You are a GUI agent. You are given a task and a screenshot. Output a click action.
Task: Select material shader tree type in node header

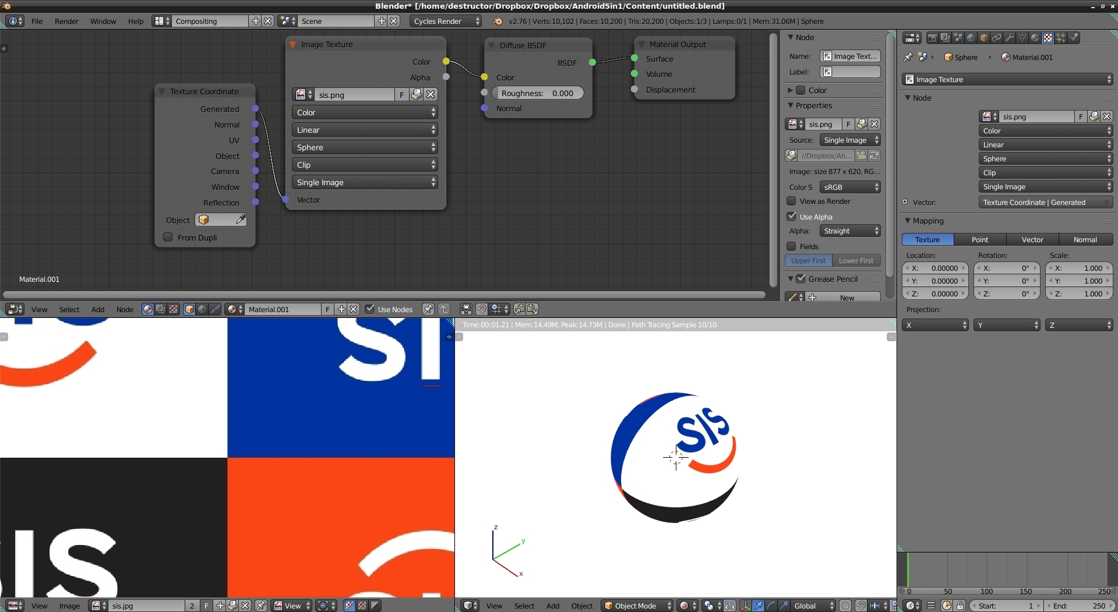[148, 309]
